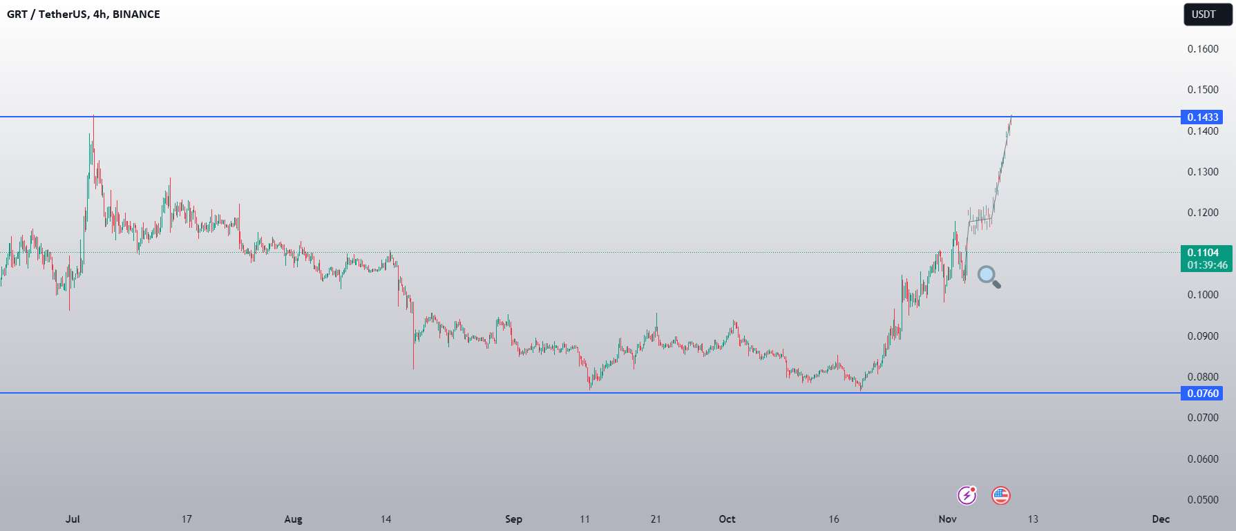Click the 0.0900 price axis label

1203,336
